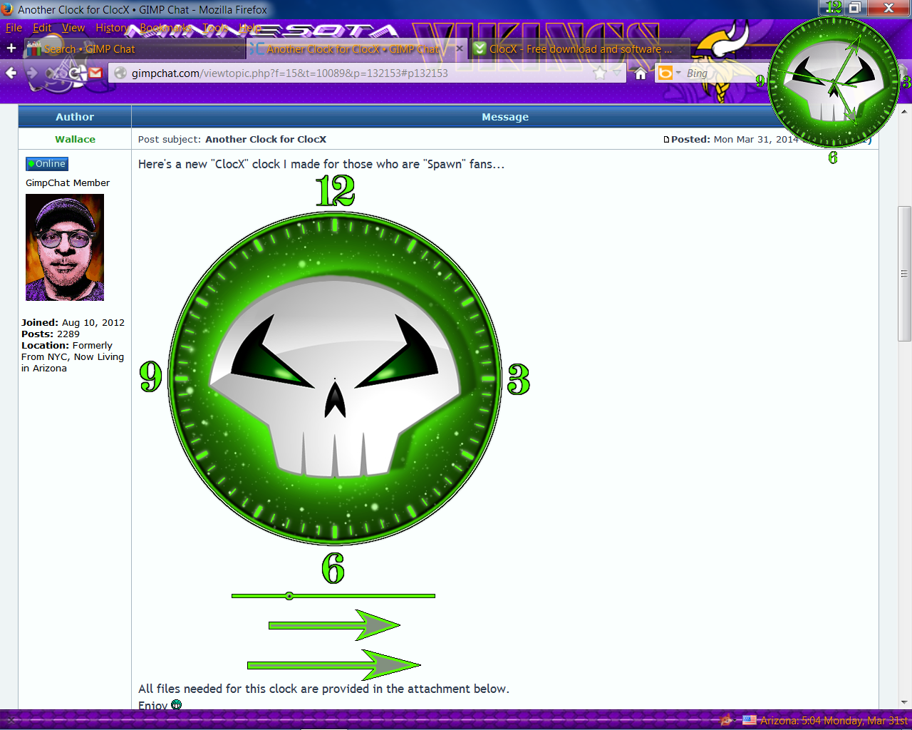Click the large skull clock face image
912x730 pixels.
pos(335,379)
